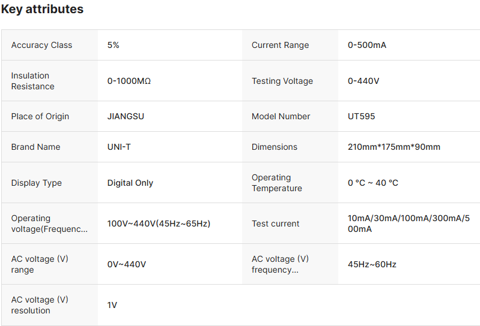The width and height of the screenshot is (480, 326).
Task: Click the Place of Origin label
Action: tap(40, 116)
